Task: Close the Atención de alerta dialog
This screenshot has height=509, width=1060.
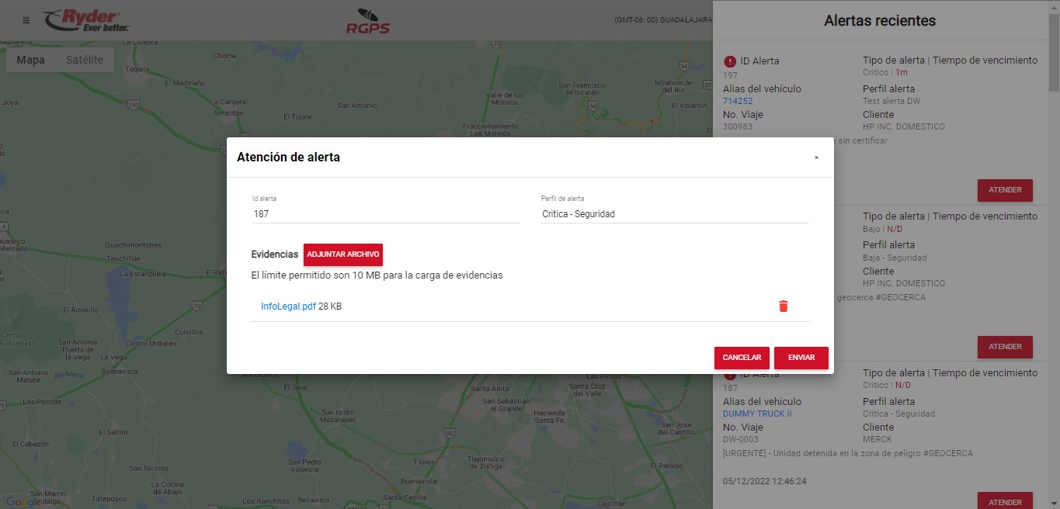Action: coord(816,158)
